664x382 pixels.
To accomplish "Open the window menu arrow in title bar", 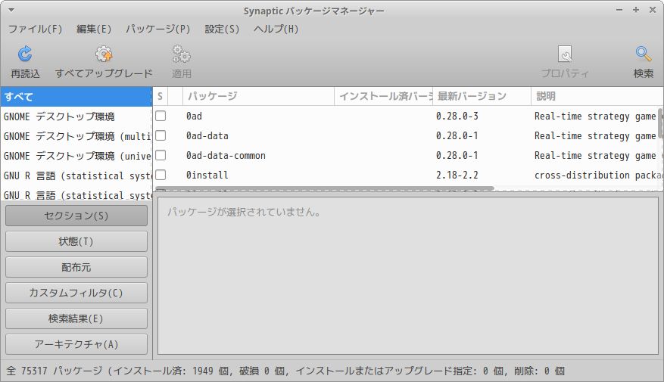I will pyautogui.click(x=11, y=10).
